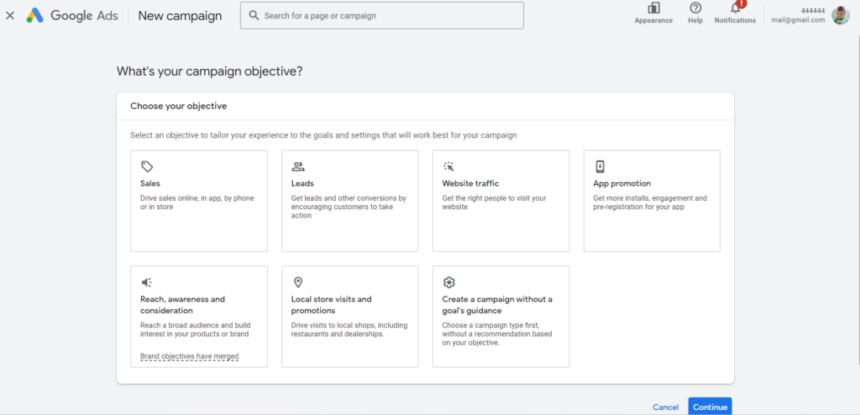The image size is (860, 415).
Task: Click the Reach awareness megaphone icon
Action: click(x=147, y=282)
